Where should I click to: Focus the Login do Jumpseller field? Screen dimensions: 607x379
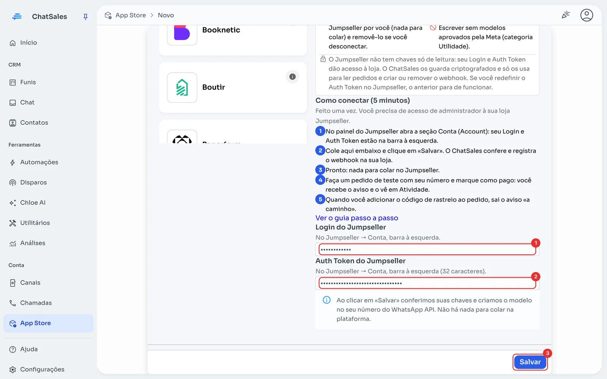(x=427, y=249)
